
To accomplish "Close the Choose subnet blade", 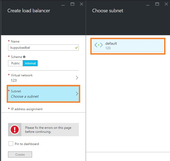I will click(x=166, y=4).
